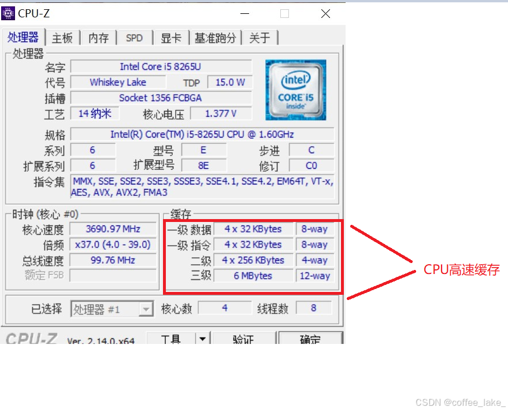Click the core speed value 3690.97 MHz

pos(113,229)
